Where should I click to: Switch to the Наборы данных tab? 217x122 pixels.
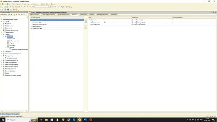35,15
